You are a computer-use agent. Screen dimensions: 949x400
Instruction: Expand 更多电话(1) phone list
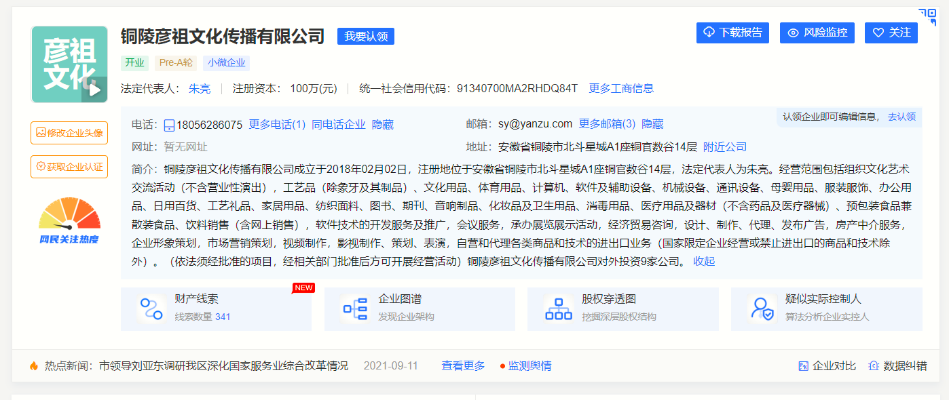point(277,124)
